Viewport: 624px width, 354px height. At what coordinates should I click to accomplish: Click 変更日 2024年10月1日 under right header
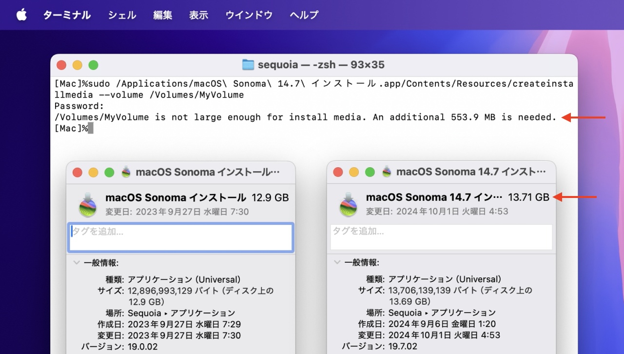(x=437, y=212)
